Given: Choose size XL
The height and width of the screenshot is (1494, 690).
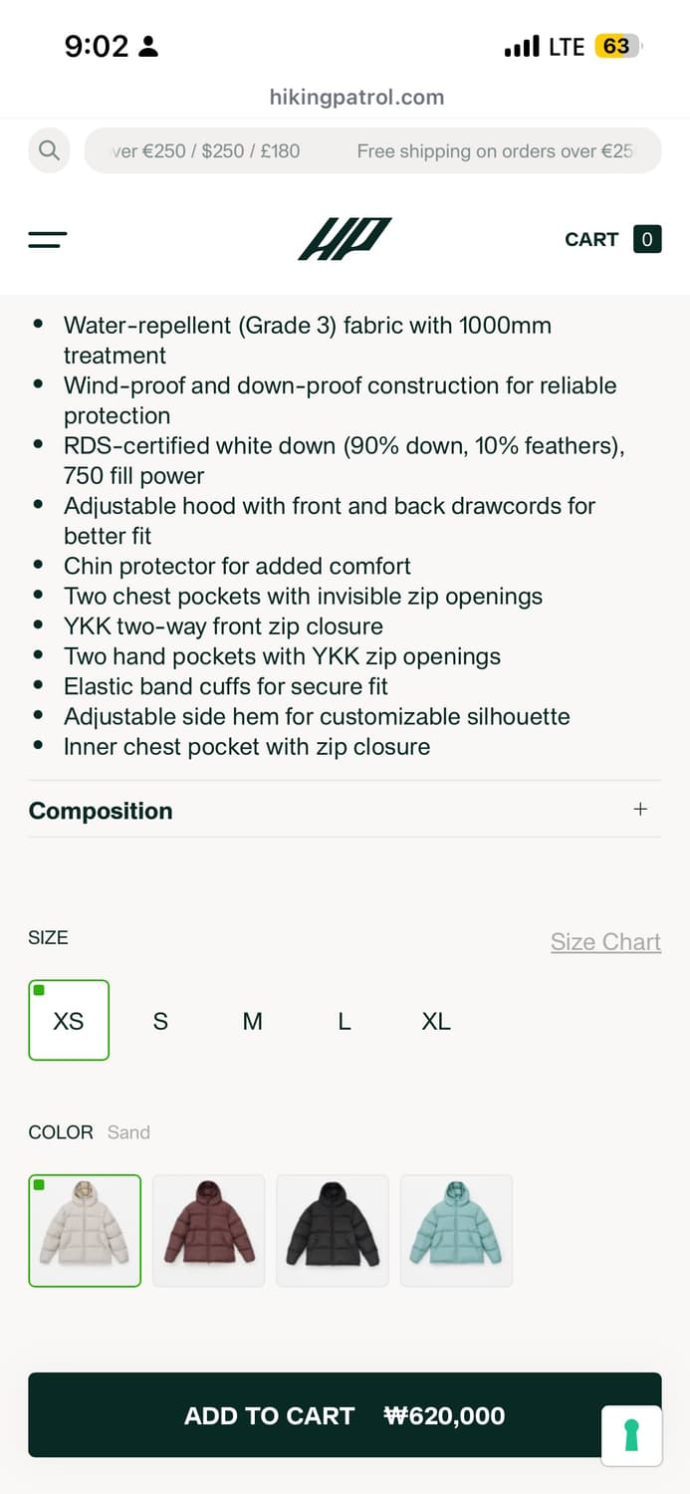Looking at the screenshot, I should (x=436, y=1021).
